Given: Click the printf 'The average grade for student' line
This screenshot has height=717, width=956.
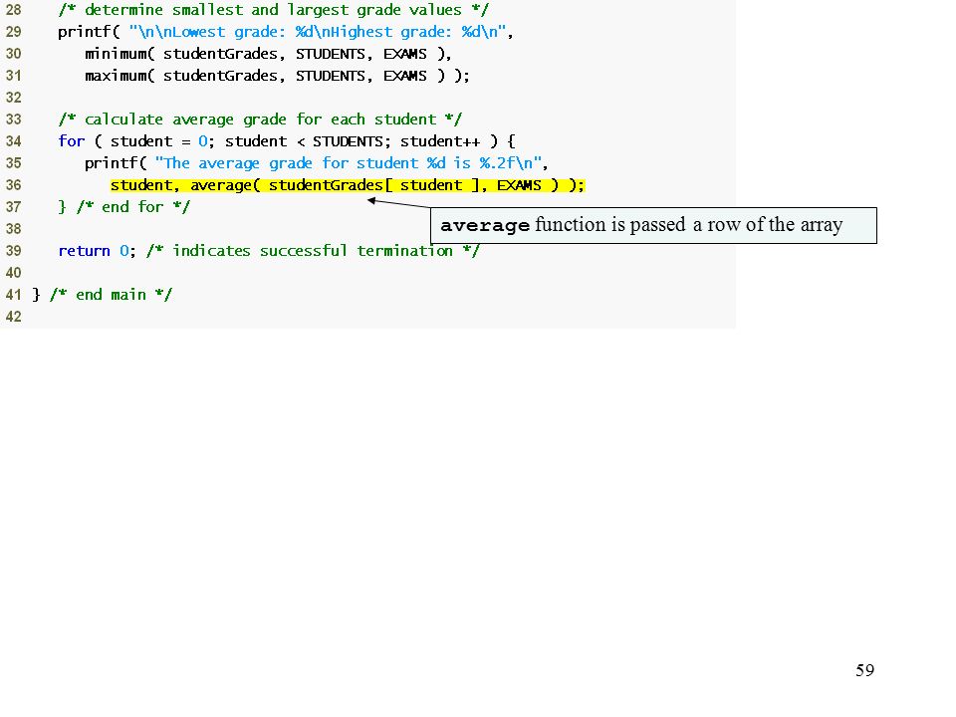Looking at the screenshot, I should tap(317, 163).
